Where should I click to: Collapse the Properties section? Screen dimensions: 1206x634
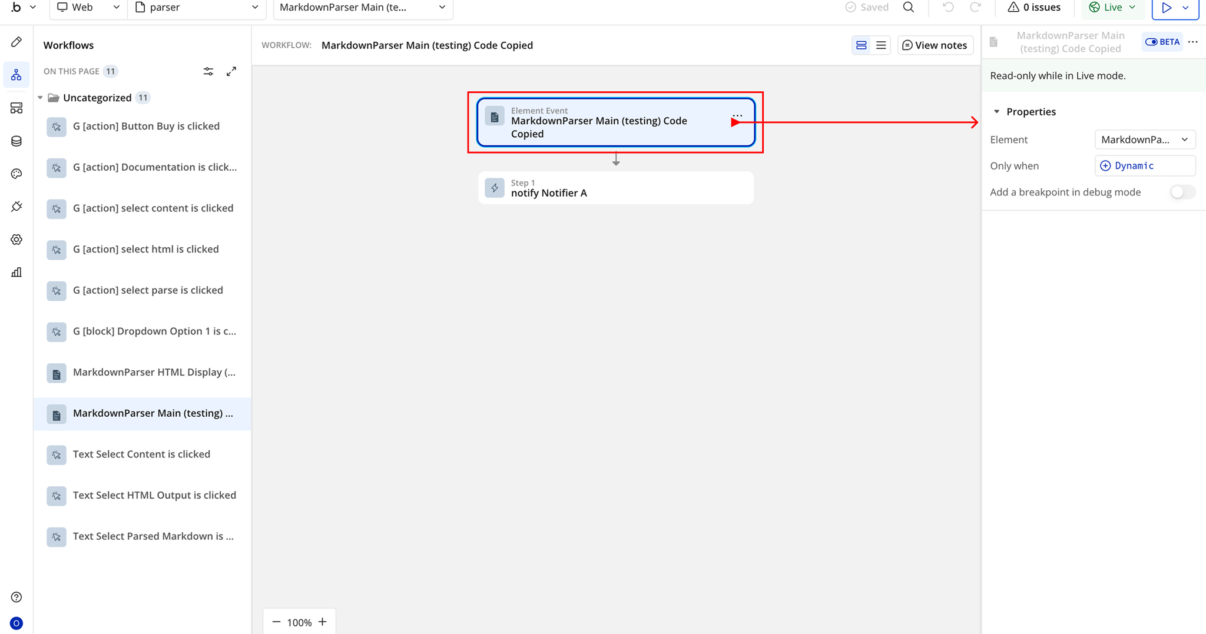[996, 112]
